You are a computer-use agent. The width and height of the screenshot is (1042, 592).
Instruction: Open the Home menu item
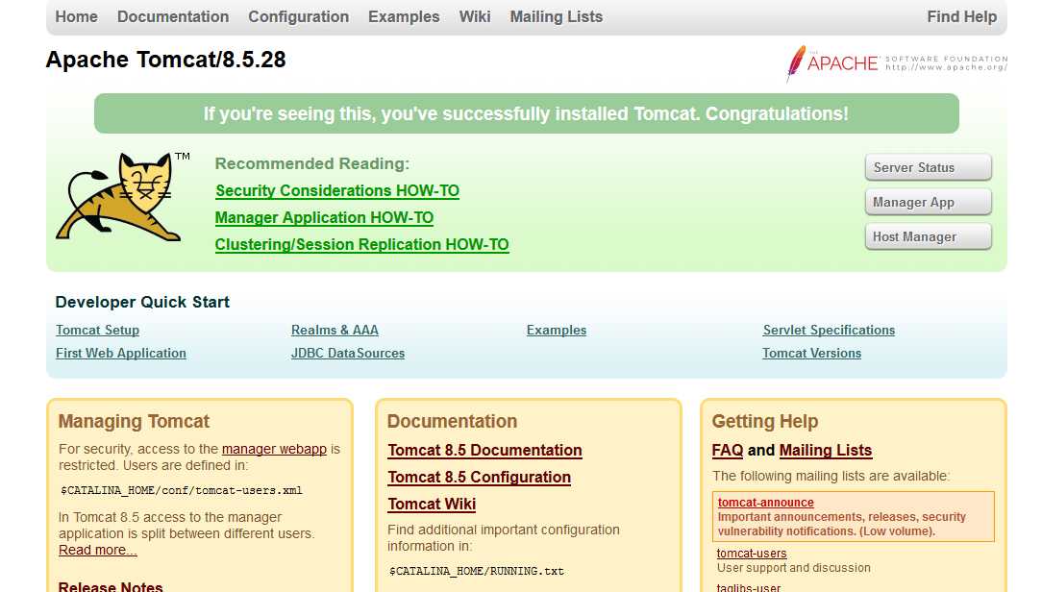pos(77,16)
